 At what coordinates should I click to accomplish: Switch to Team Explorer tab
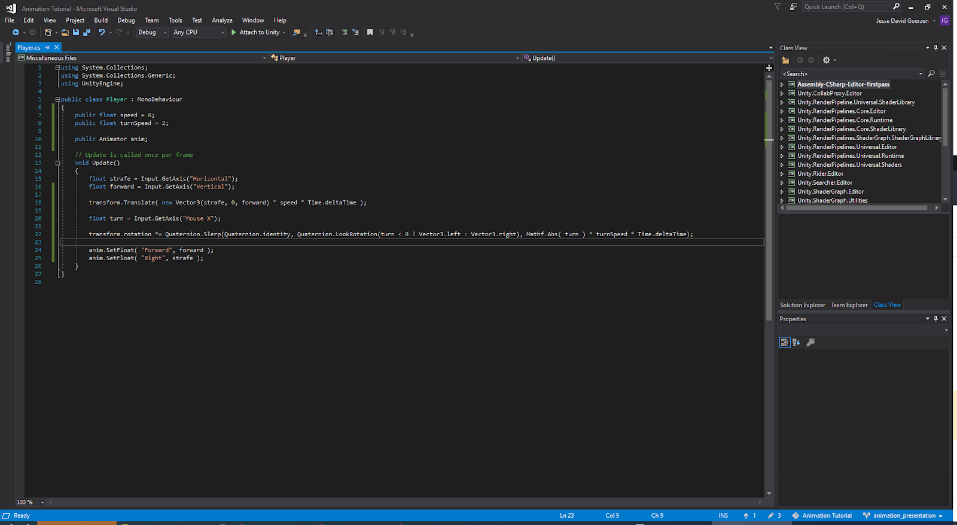click(849, 305)
